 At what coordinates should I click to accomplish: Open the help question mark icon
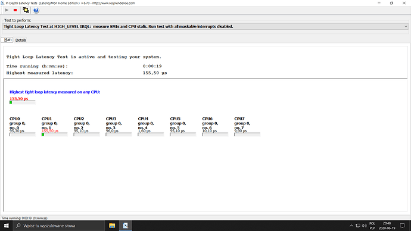(x=36, y=10)
